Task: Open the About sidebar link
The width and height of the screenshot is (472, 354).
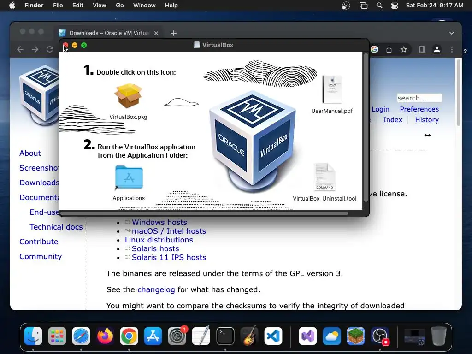Action: click(30, 153)
